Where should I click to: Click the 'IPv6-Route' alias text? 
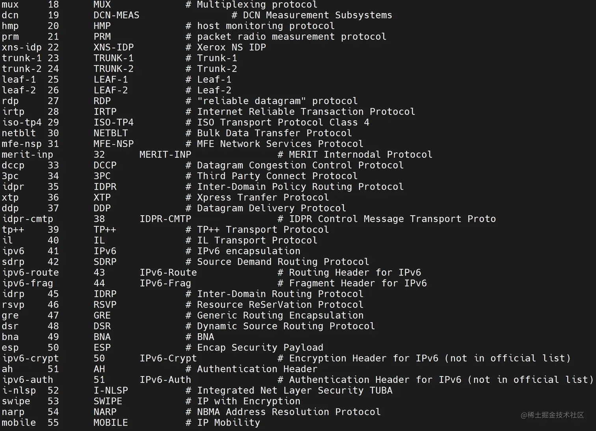point(168,272)
